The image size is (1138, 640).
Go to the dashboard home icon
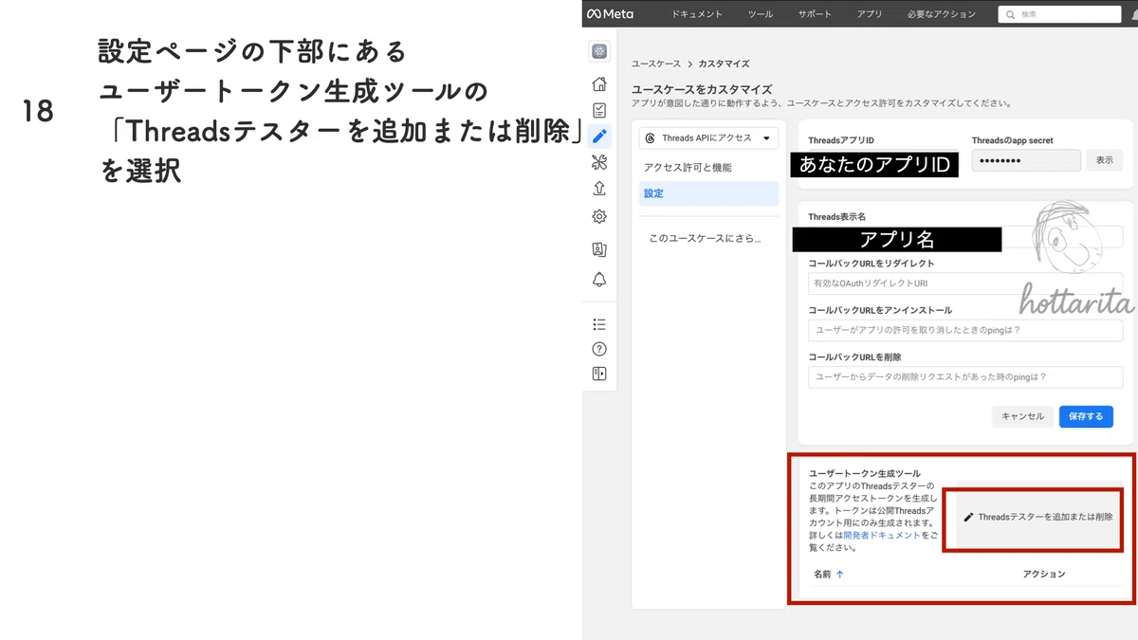point(598,83)
